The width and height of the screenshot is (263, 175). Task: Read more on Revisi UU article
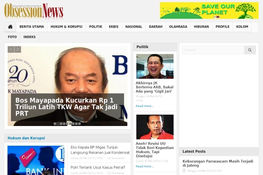pos(145,166)
